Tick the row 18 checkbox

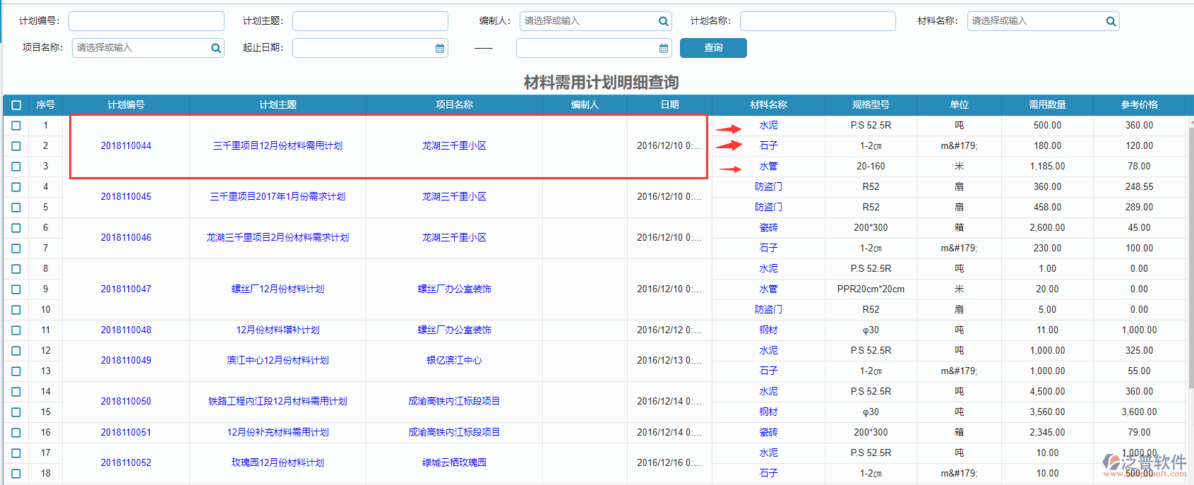point(16,474)
